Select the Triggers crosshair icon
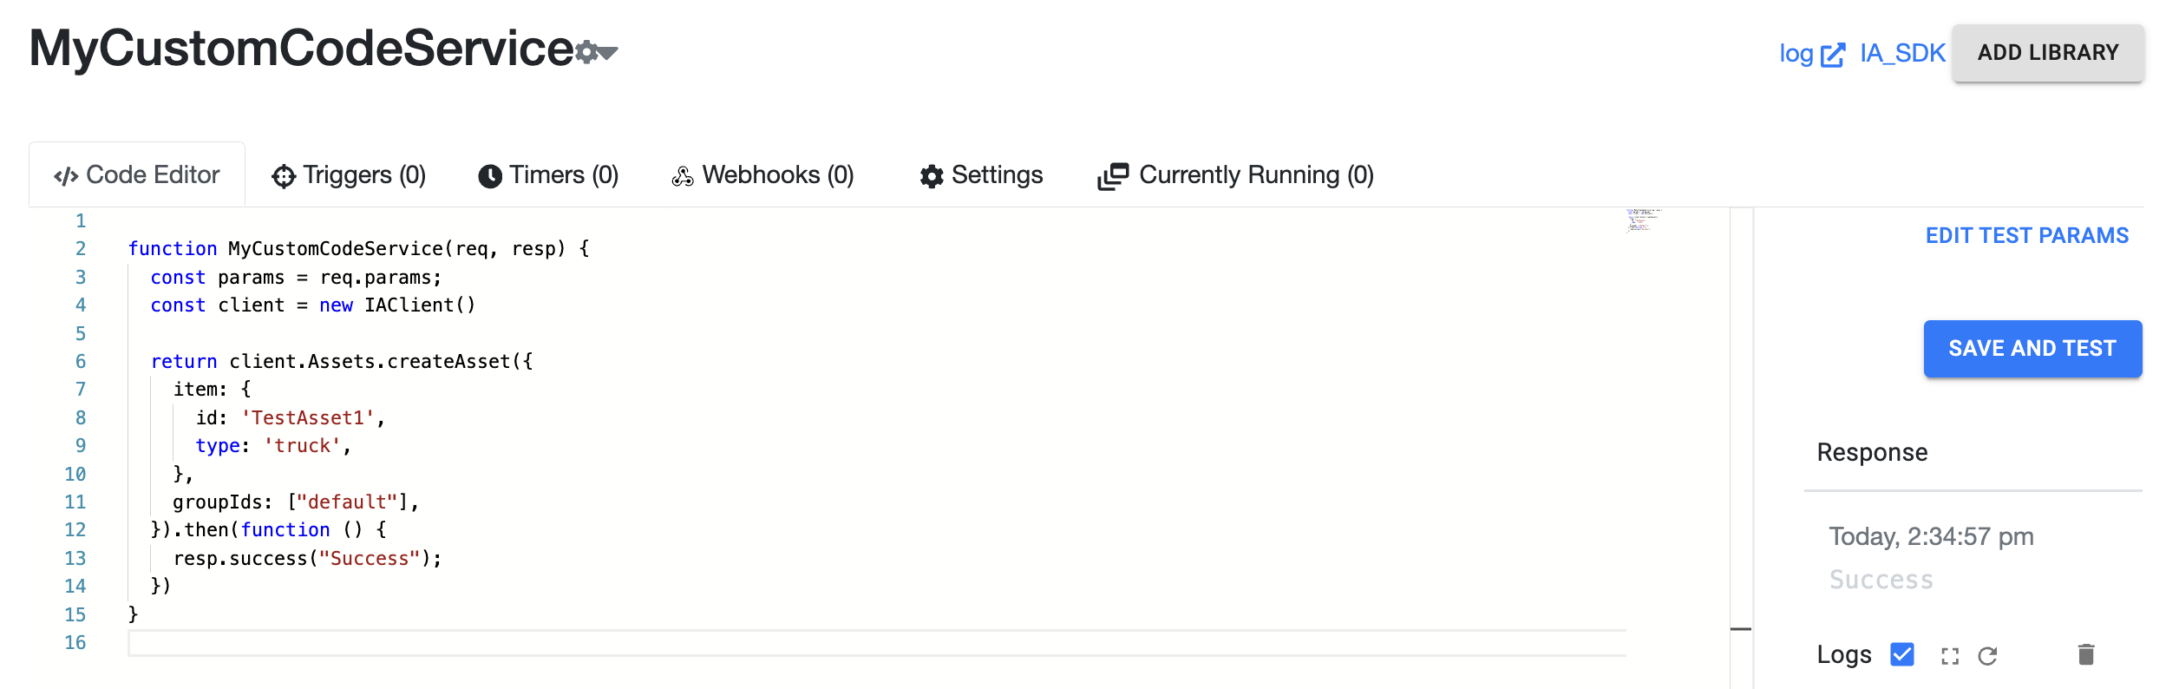 tap(284, 174)
